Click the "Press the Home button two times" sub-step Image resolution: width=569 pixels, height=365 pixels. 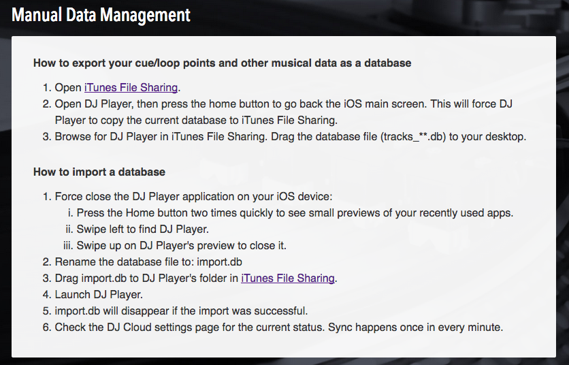(x=295, y=213)
